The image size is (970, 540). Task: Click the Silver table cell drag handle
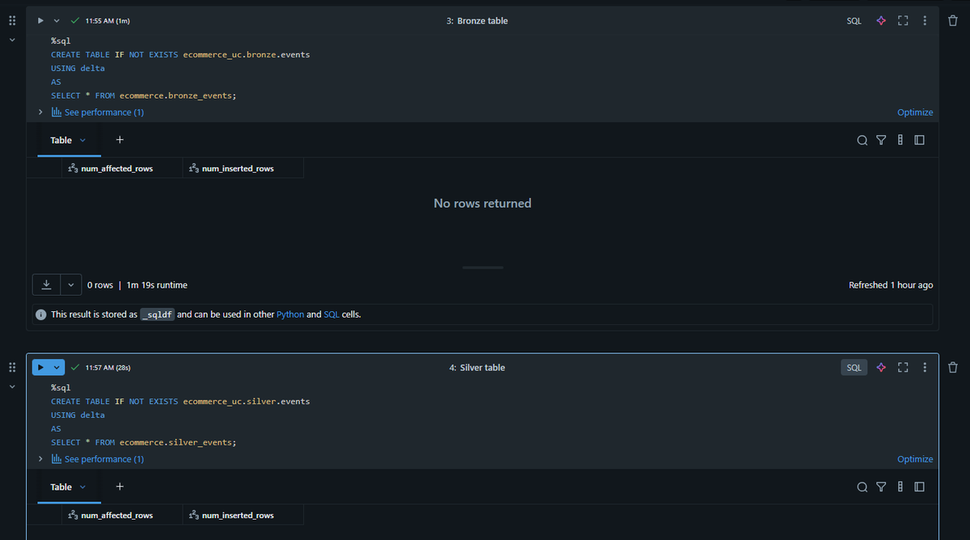click(x=11, y=367)
